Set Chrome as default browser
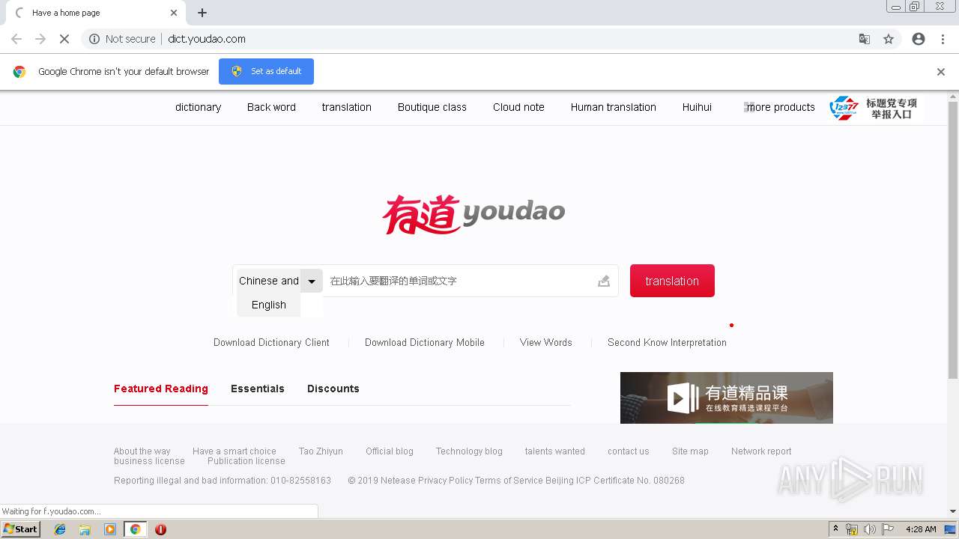Screen dimensions: 959x539 click(x=266, y=71)
